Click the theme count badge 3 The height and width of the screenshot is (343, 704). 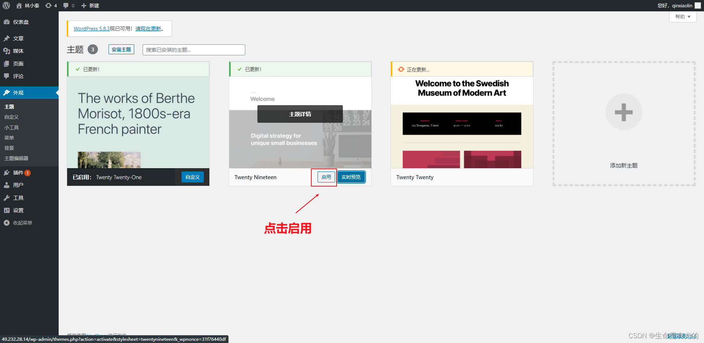(x=93, y=49)
